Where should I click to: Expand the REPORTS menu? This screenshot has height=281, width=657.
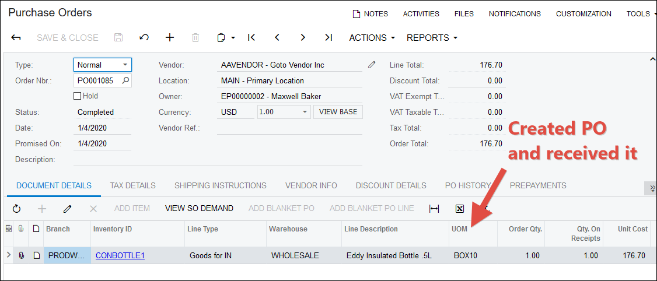432,38
